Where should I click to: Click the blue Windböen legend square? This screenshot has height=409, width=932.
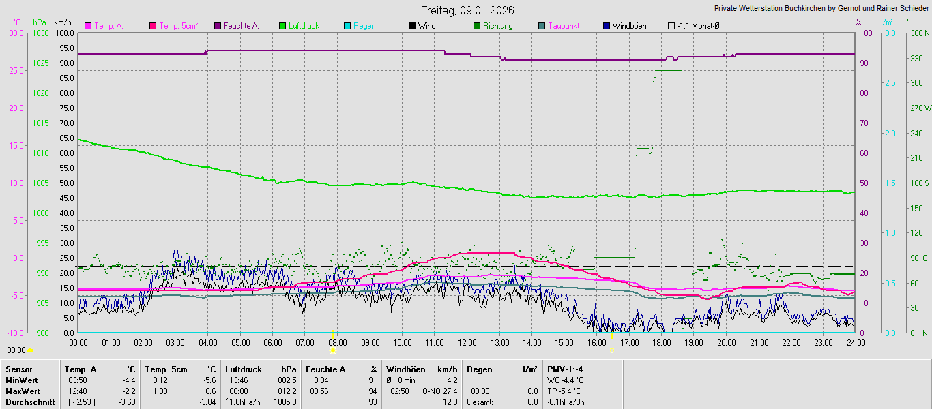pyautogui.click(x=607, y=26)
